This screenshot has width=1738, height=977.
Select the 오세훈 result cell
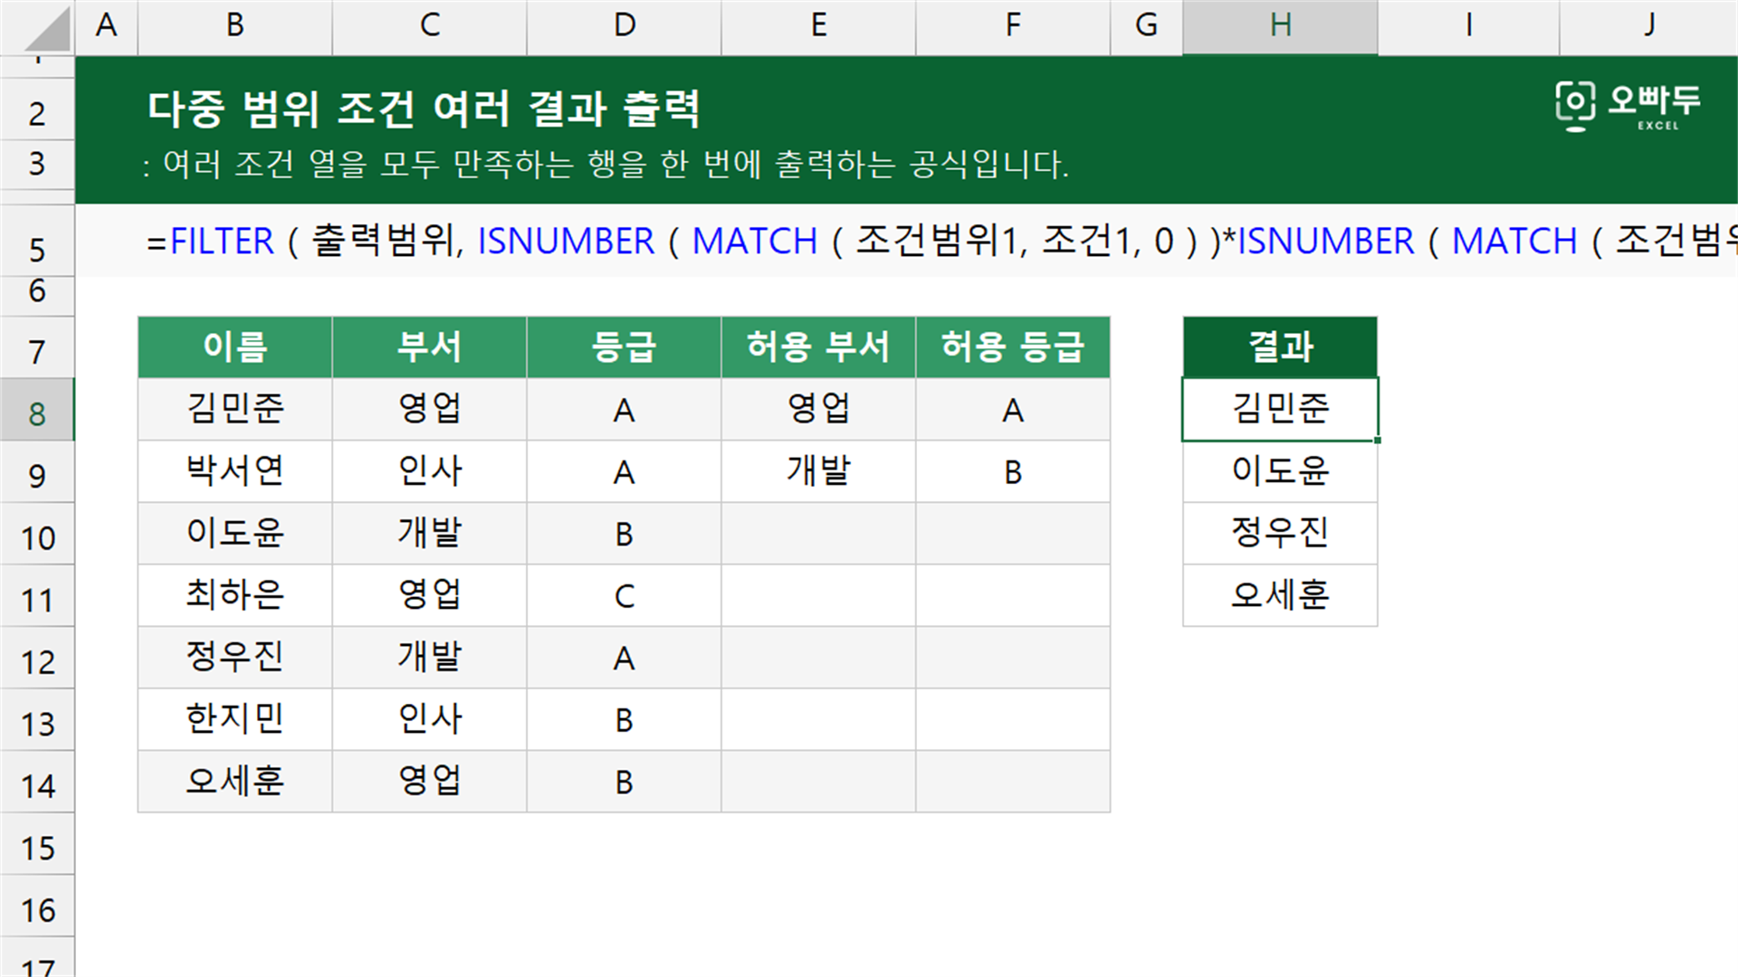(1280, 595)
